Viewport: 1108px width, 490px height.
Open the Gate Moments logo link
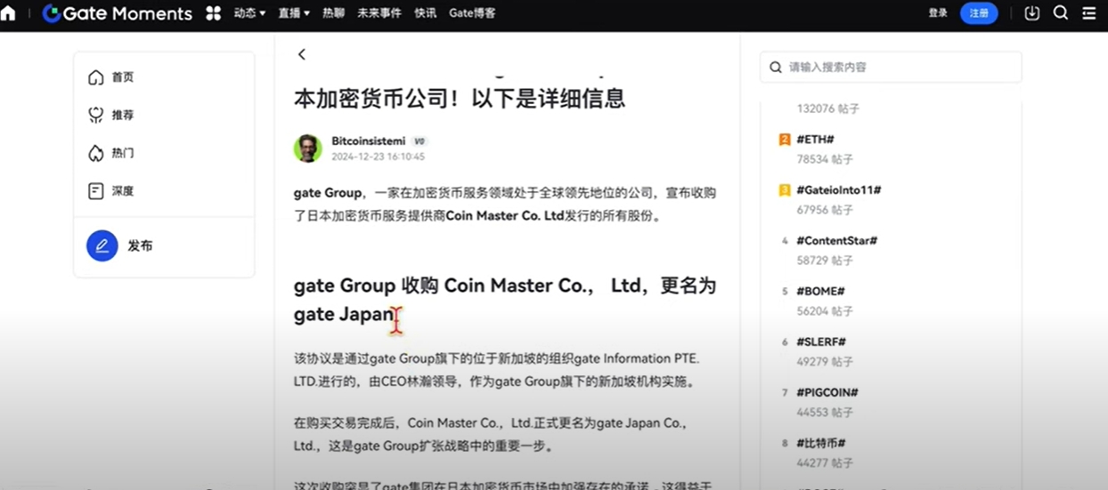point(118,13)
